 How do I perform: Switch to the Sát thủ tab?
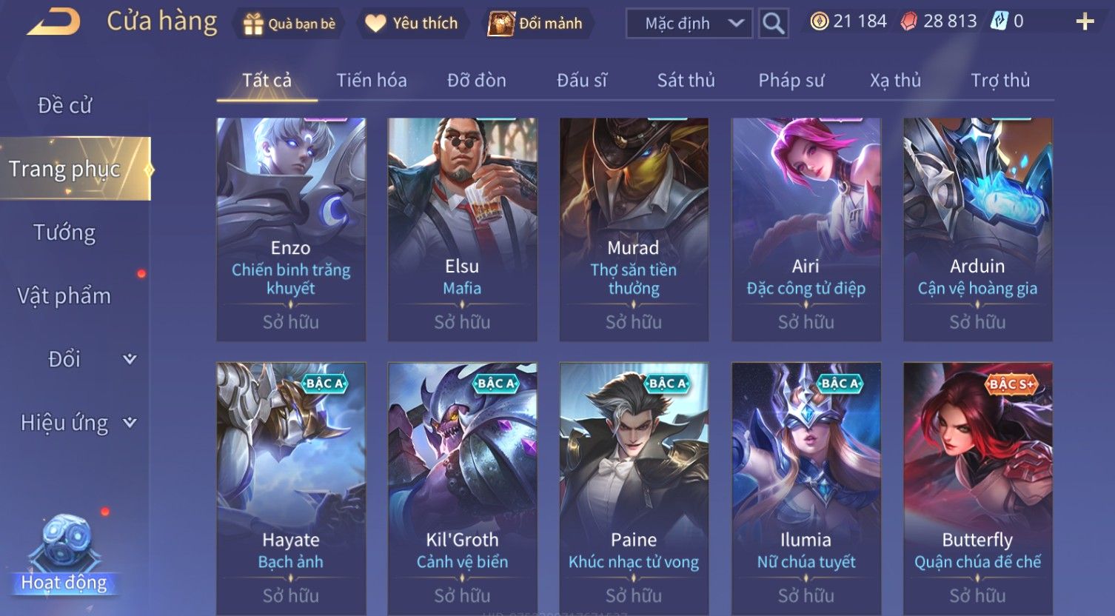click(686, 80)
